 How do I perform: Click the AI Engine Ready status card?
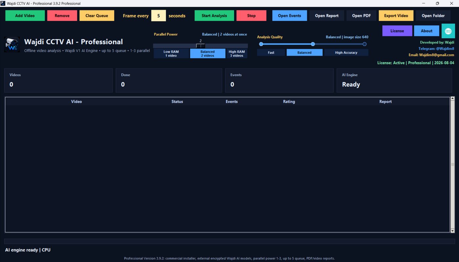tap(394, 80)
